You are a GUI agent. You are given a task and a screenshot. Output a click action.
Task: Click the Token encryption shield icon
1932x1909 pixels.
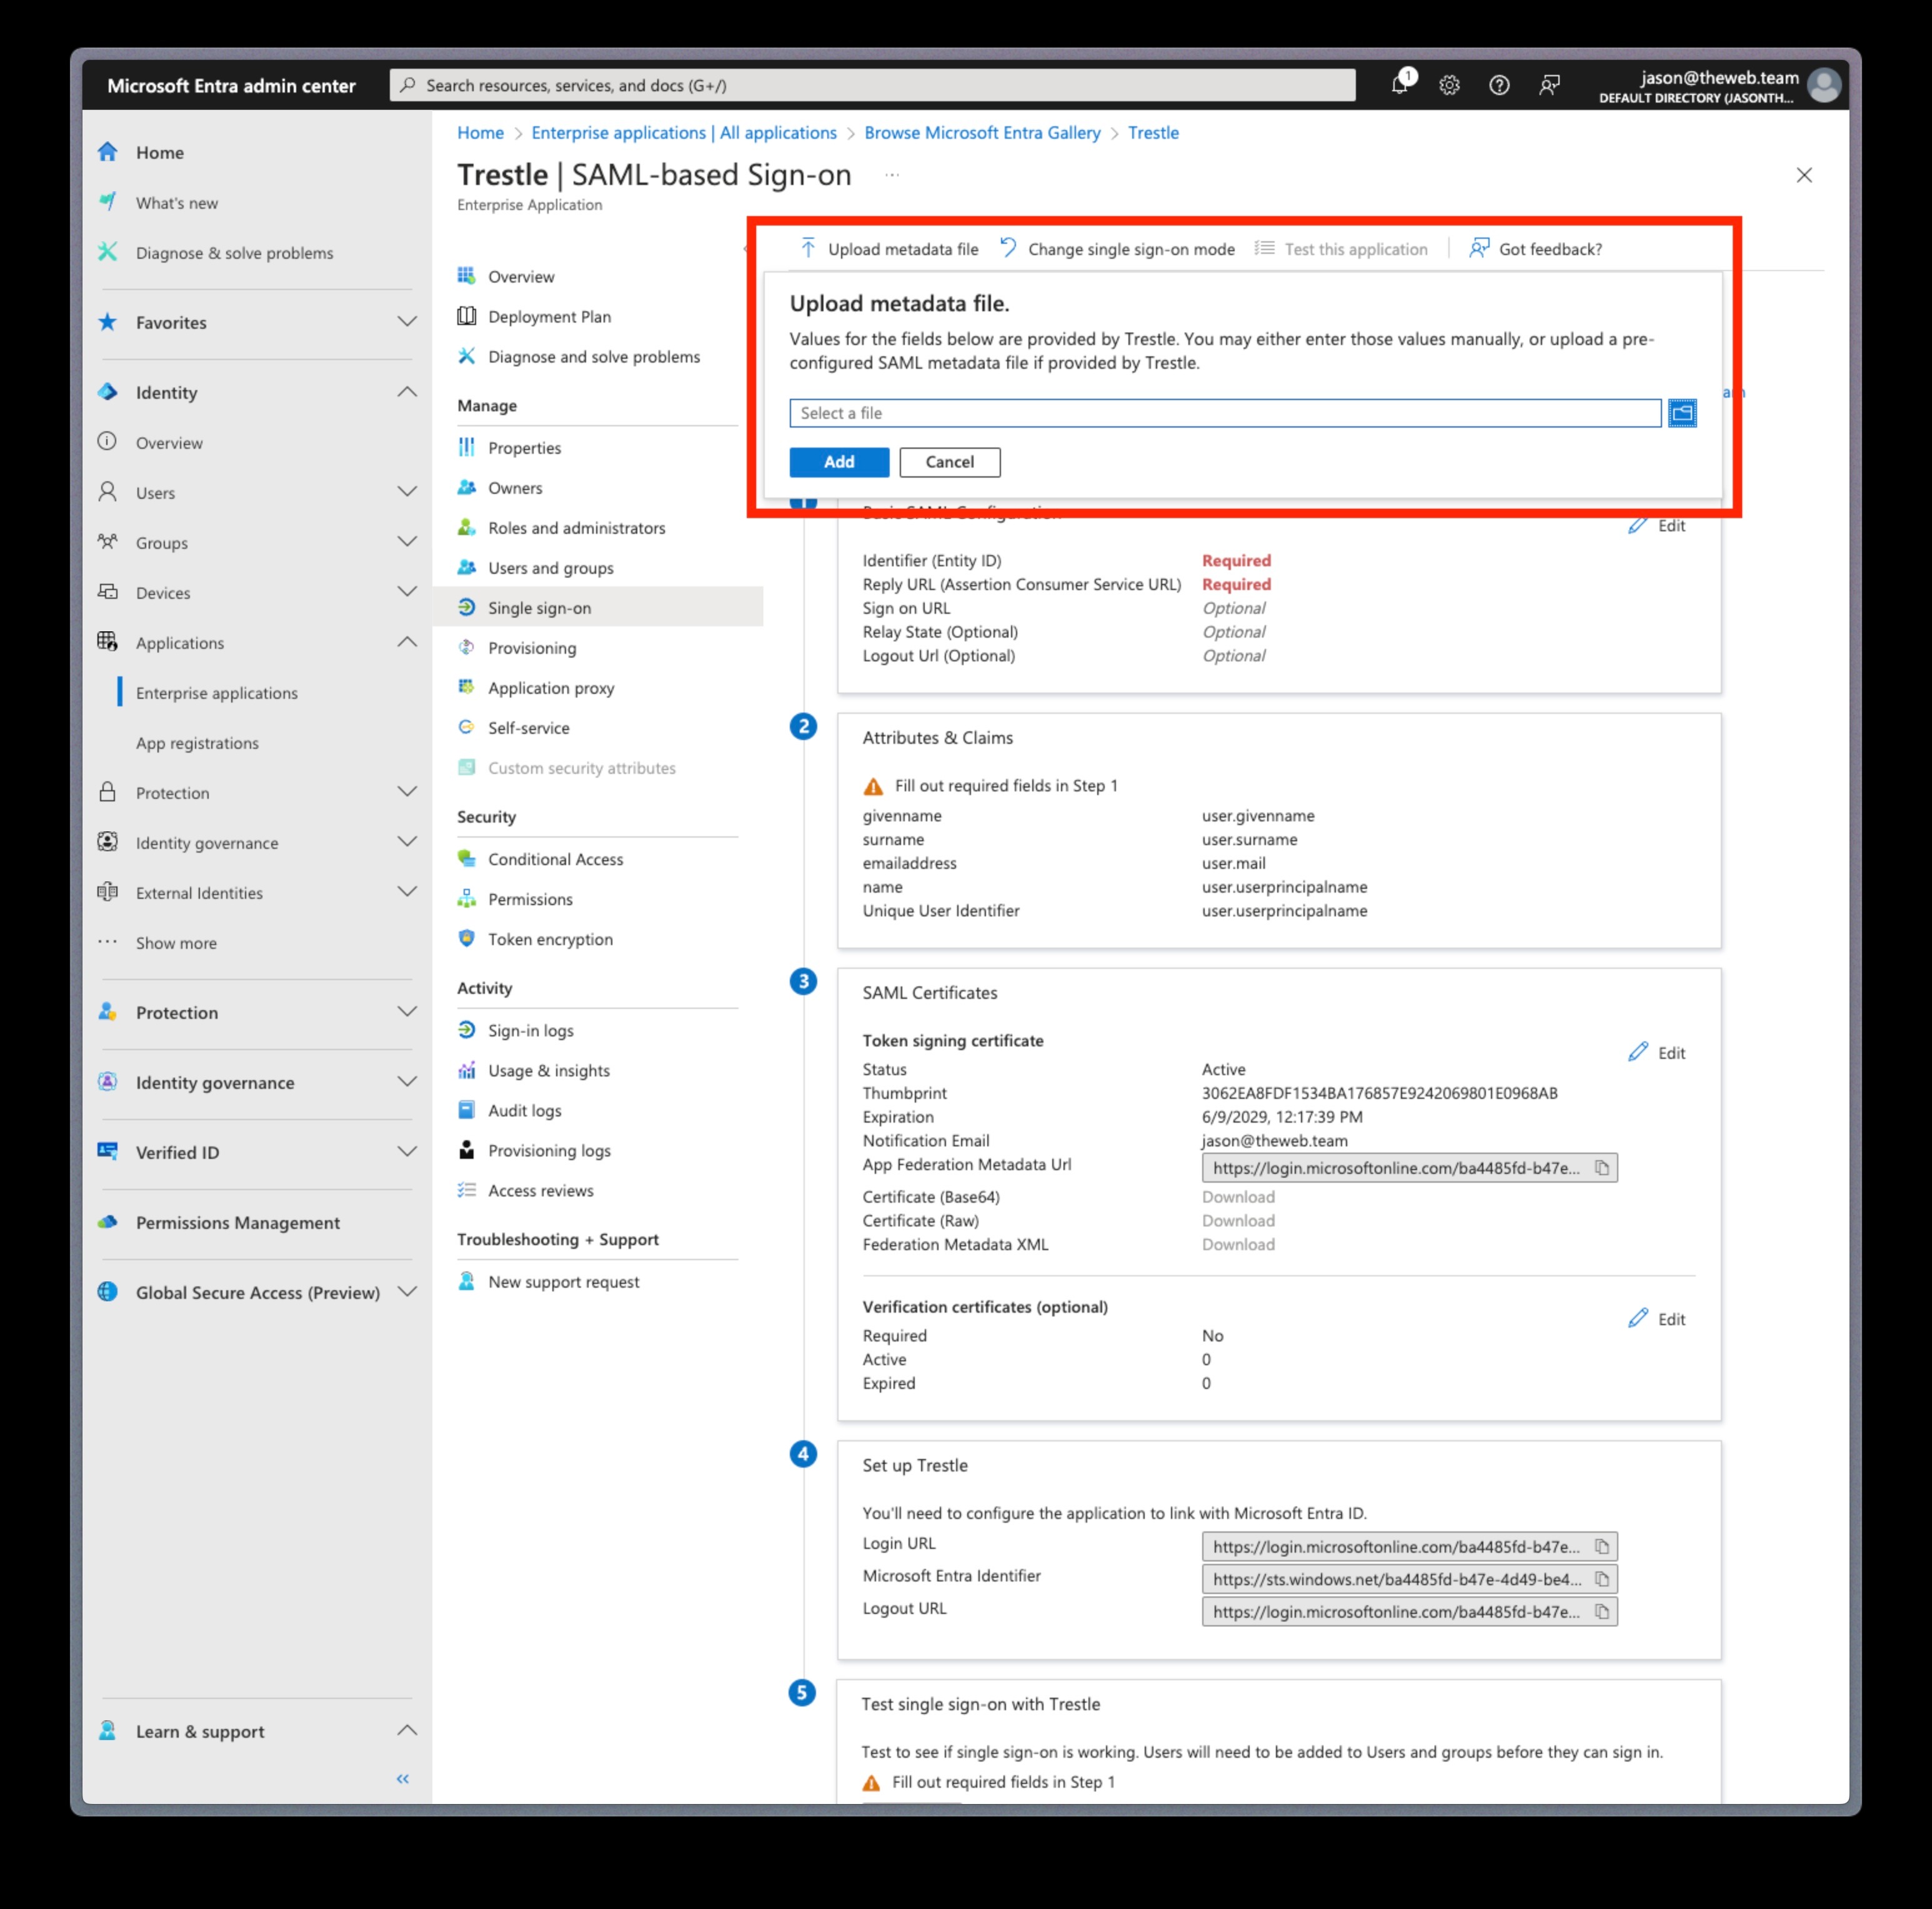466,938
